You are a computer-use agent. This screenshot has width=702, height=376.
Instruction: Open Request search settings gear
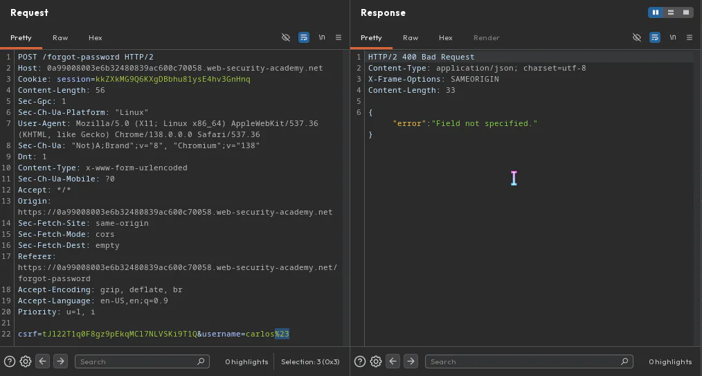coord(26,361)
